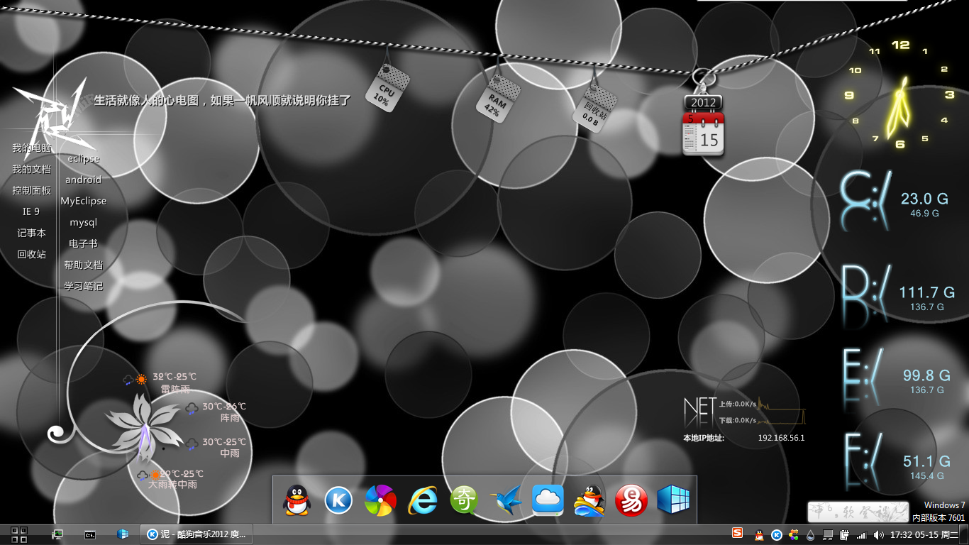The height and width of the screenshot is (545, 969).
Task: Click the colorful dots tray icon
Action: coord(794,535)
